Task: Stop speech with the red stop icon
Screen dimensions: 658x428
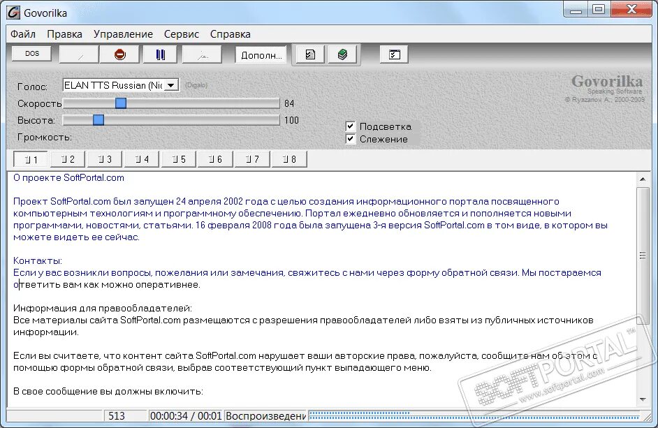Action: (x=119, y=54)
